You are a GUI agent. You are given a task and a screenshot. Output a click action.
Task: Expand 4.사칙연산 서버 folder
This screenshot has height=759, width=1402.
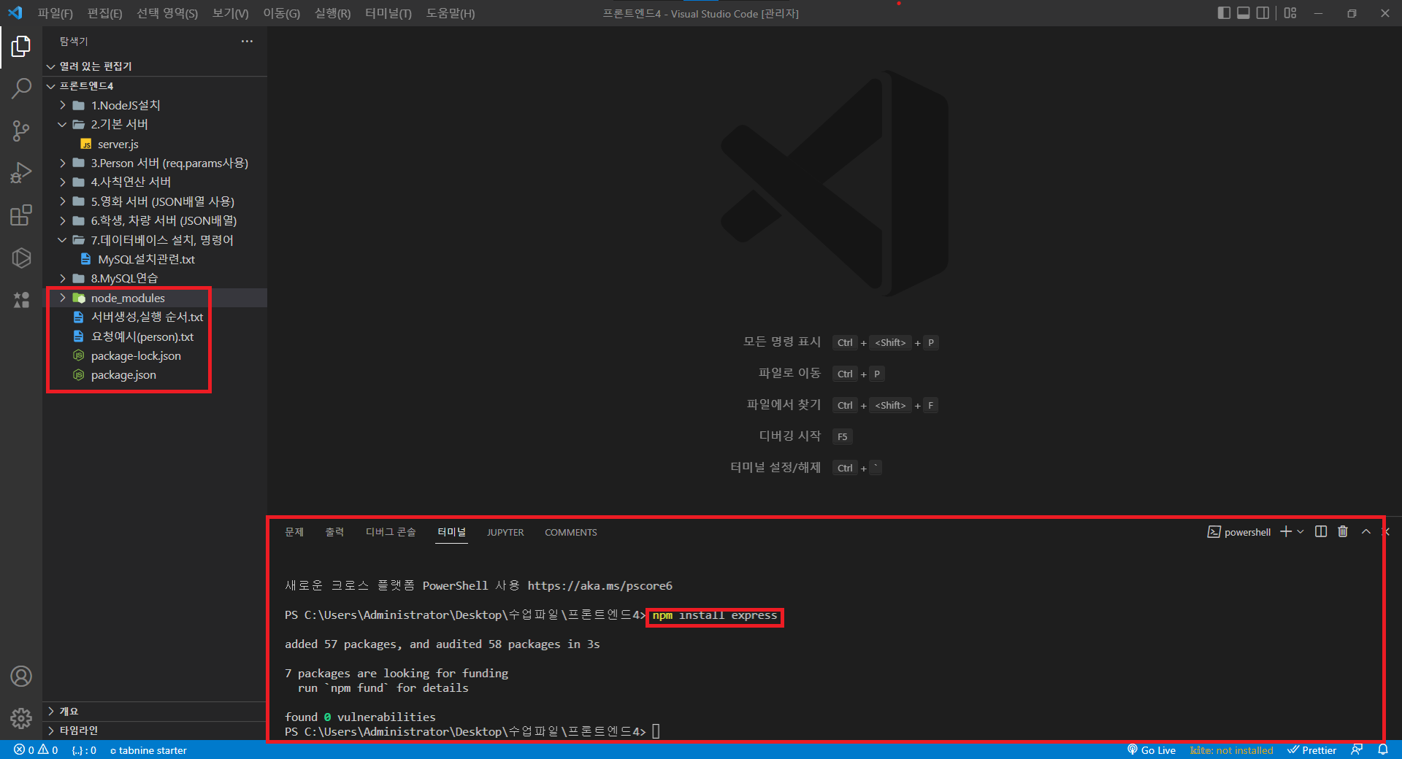click(155, 182)
